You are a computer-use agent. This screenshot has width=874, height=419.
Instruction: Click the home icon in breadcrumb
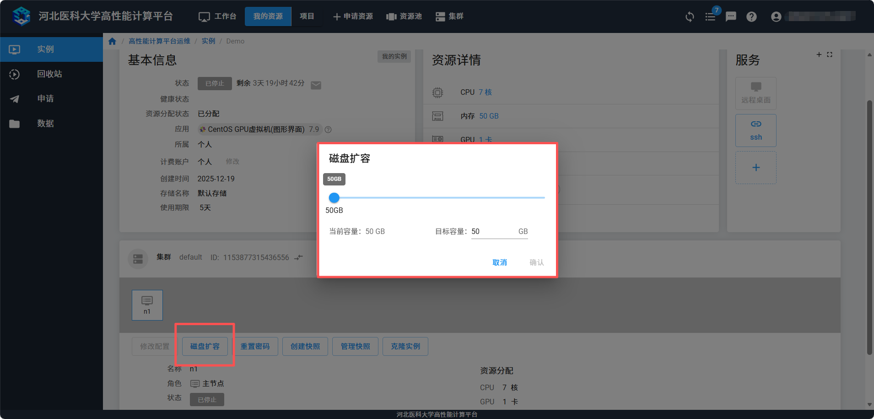pyautogui.click(x=112, y=41)
